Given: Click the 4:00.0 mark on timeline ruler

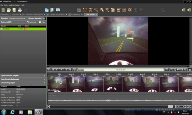Looking at the screenshot, I should [x=142, y=74].
